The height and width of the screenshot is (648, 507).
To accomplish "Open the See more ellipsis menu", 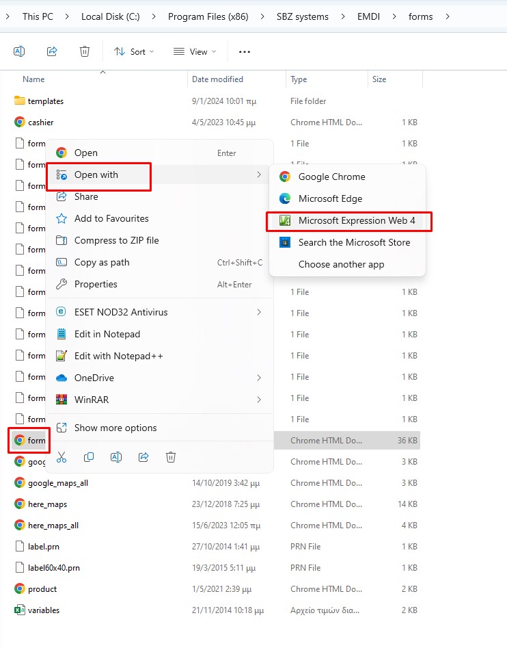I will click(x=245, y=51).
